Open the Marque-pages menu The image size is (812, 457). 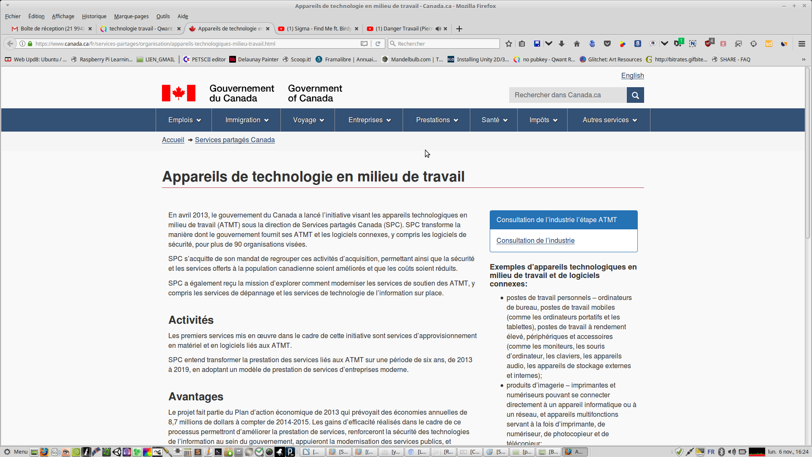(x=131, y=16)
